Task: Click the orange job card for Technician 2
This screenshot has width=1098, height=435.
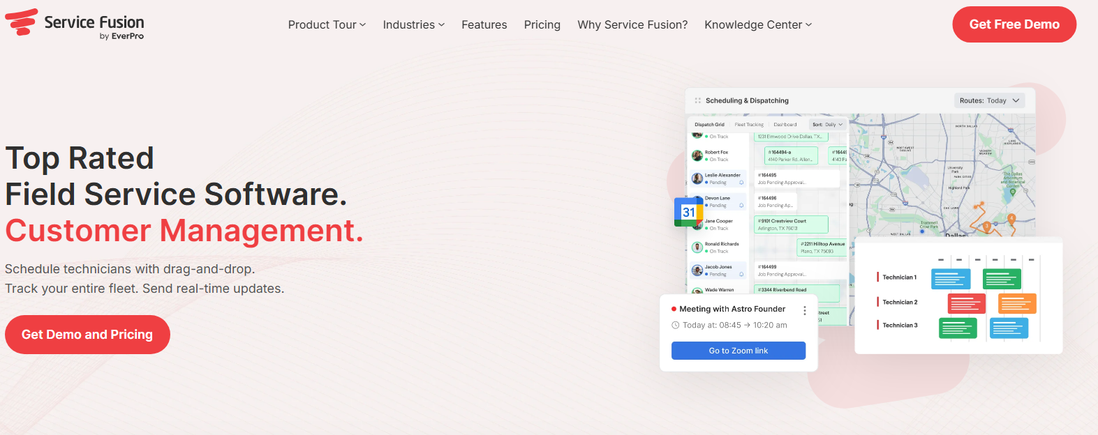Action: (1017, 303)
